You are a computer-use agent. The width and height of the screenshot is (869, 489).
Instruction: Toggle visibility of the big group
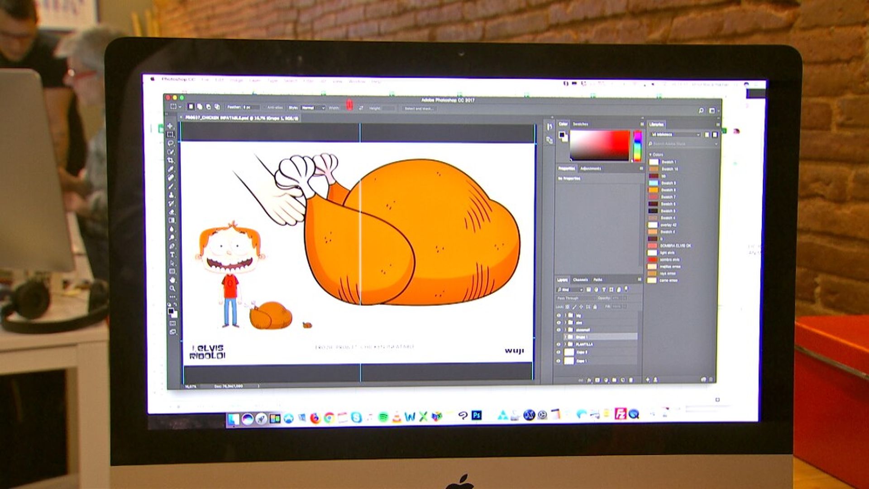pyautogui.click(x=559, y=315)
